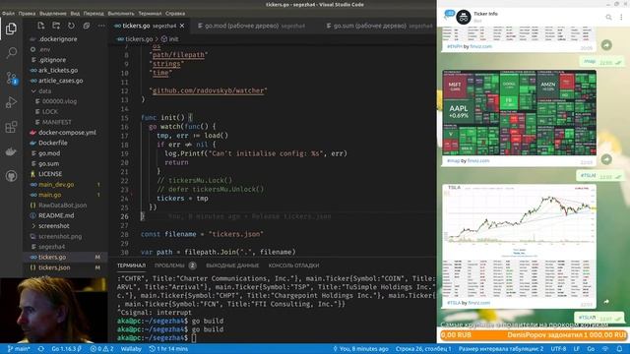Open the Search view in activity bar

[11, 53]
